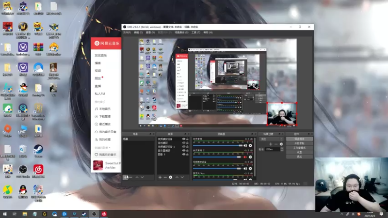Open OBS Studio desktop shortcut
The width and height of the screenshot is (388, 218).
tap(23, 171)
